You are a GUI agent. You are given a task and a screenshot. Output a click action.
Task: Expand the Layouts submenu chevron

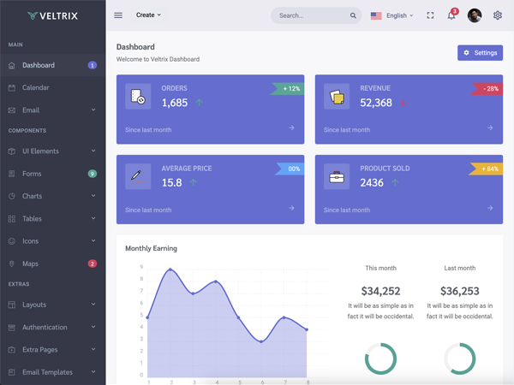tap(93, 304)
